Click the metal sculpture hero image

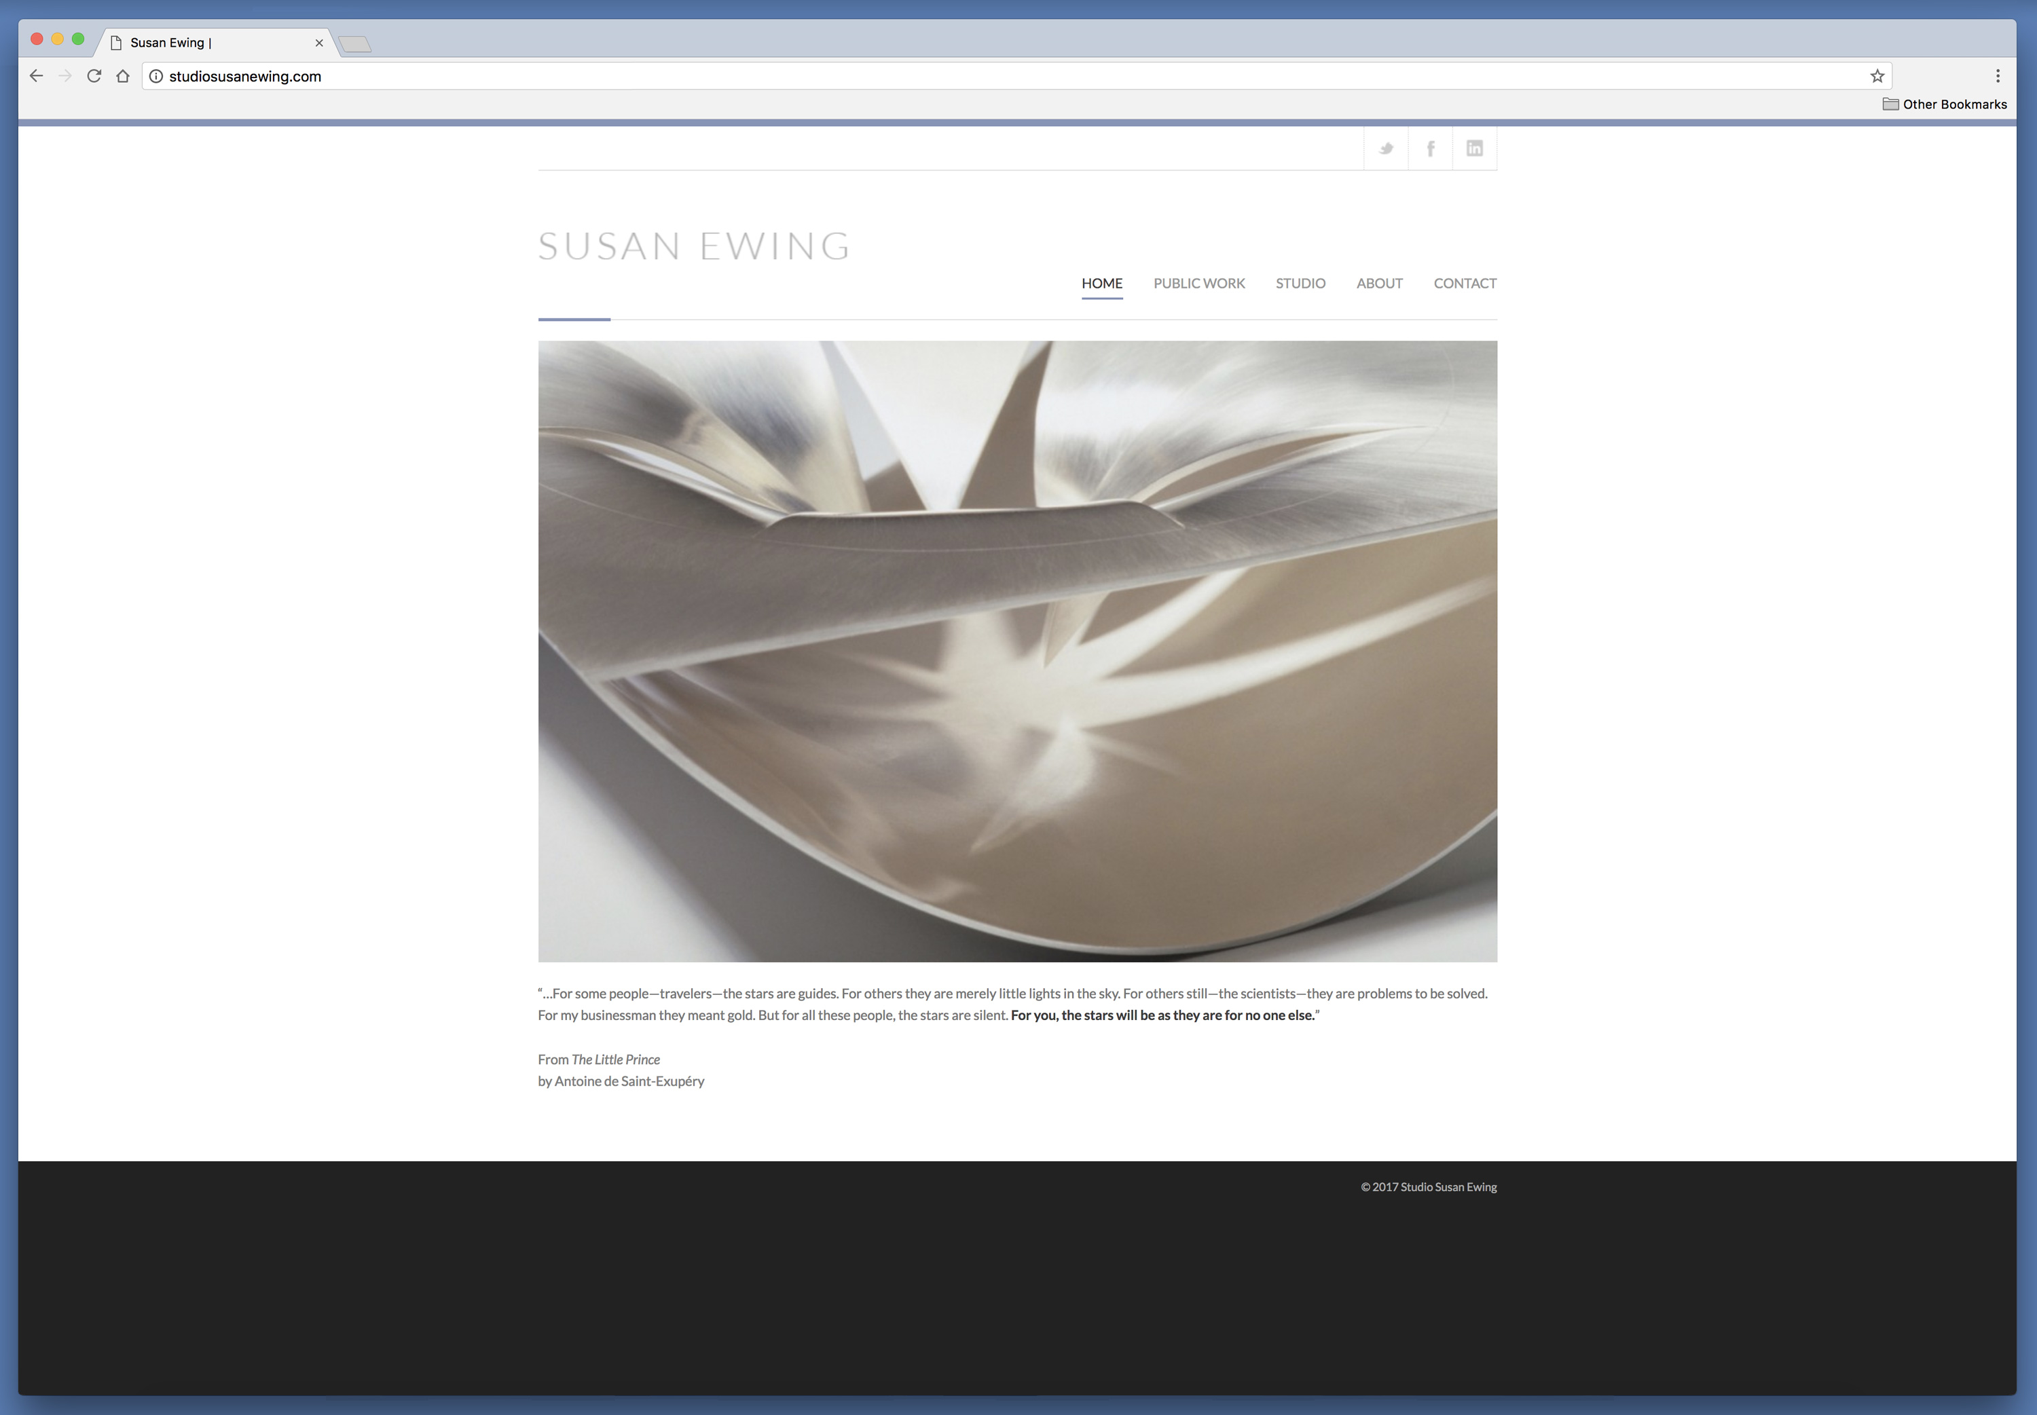1017,652
